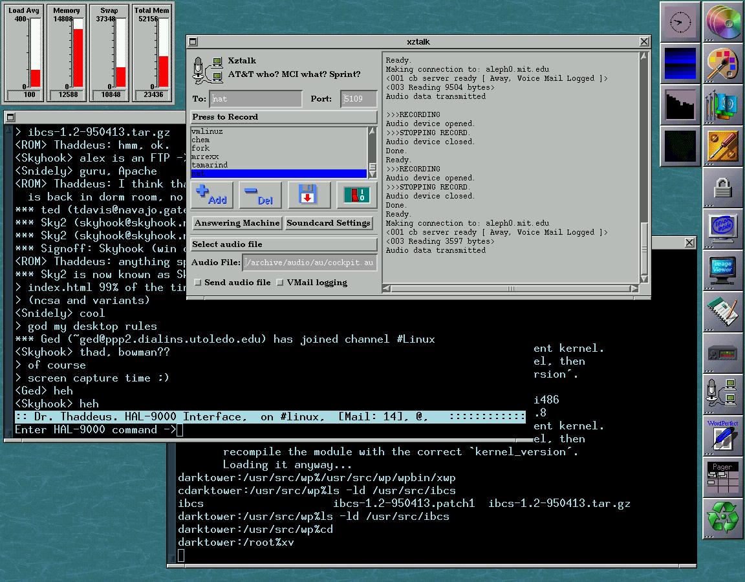
Task: Click the Add contact plus icon
Action: 211,195
